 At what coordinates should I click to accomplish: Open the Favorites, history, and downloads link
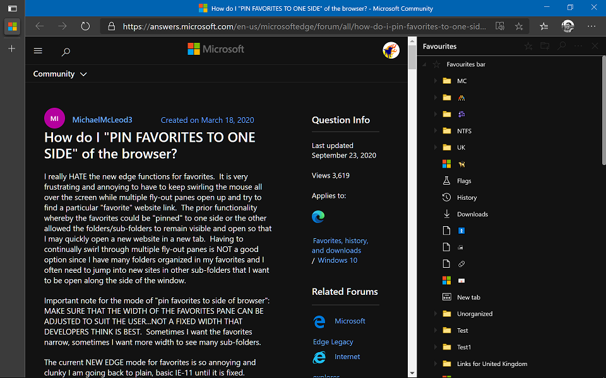pos(340,245)
